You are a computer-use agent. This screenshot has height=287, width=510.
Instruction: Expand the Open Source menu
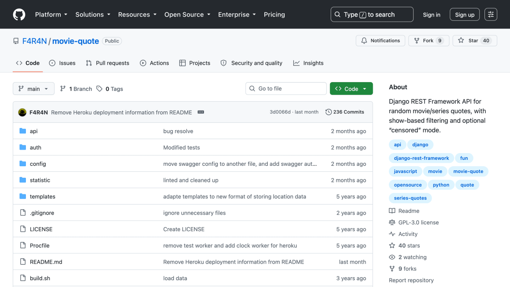[x=187, y=14]
